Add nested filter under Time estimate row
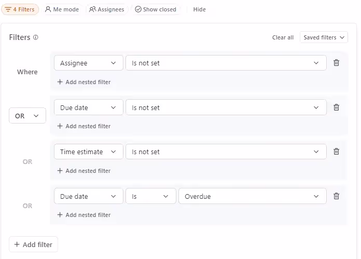This screenshot has width=361, height=259. coord(84,171)
